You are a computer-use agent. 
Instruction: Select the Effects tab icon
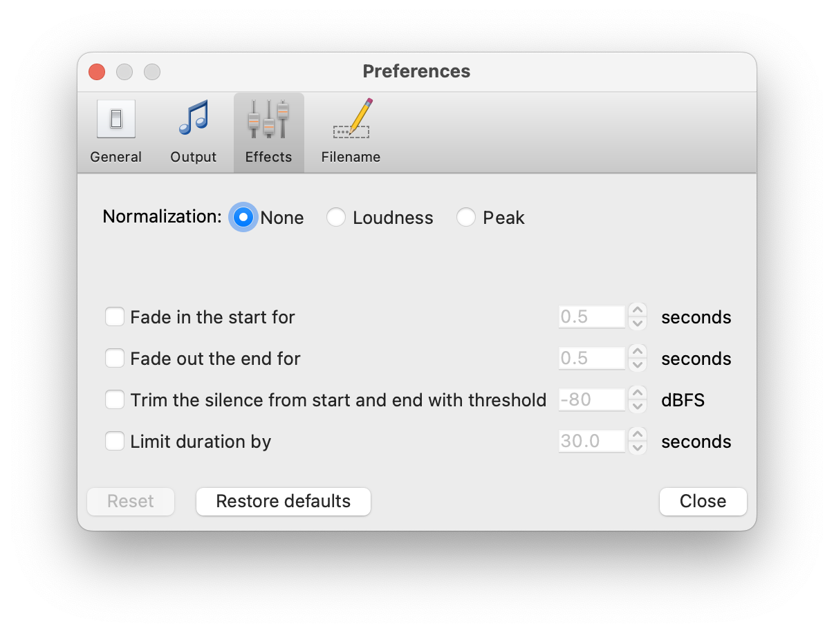[x=268, y=131]
